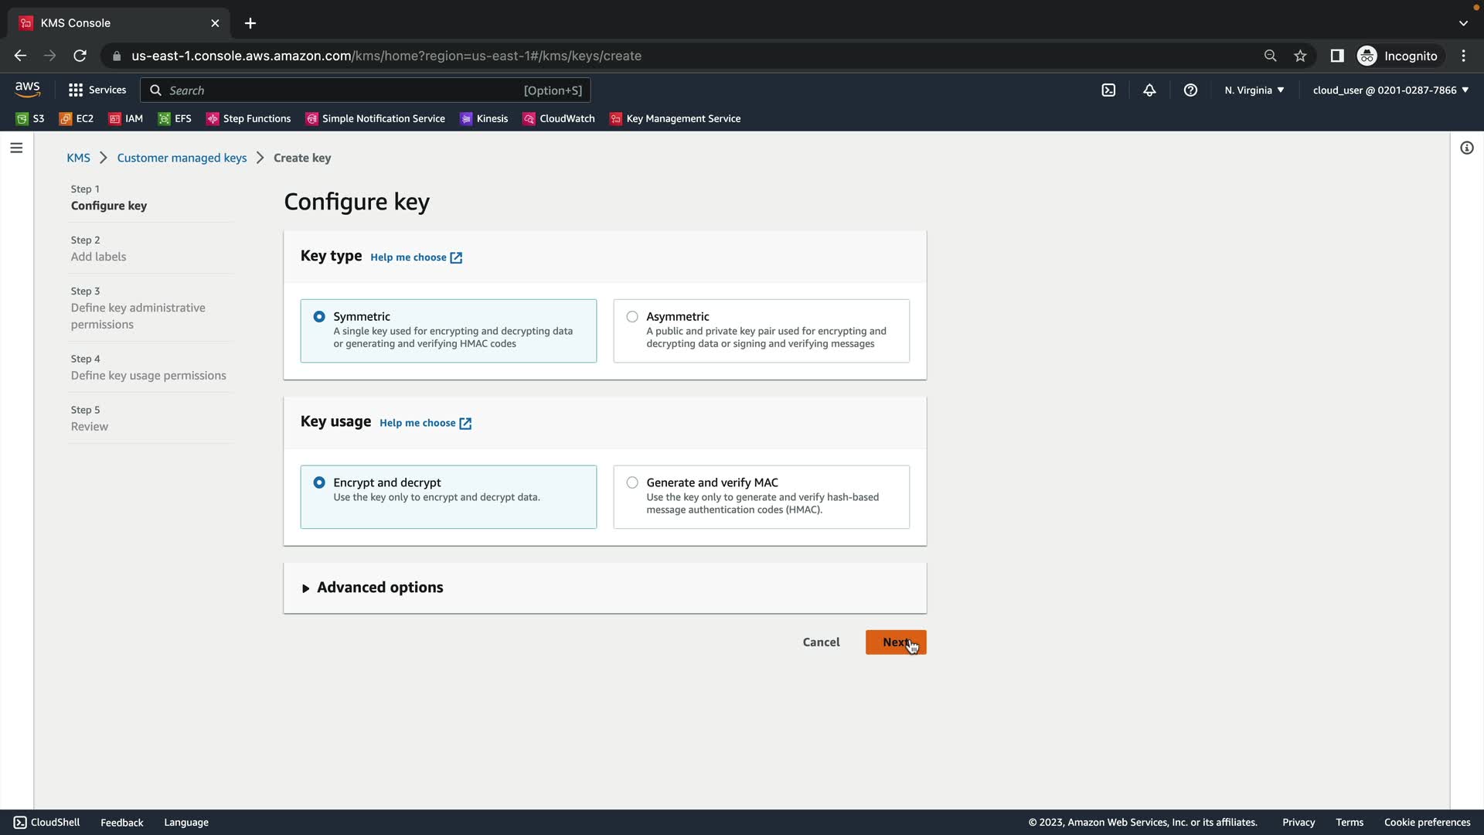Screen dimensions: 1484x835
Task: Open the side navigation hamburger menu
Action: coord(16,148)
